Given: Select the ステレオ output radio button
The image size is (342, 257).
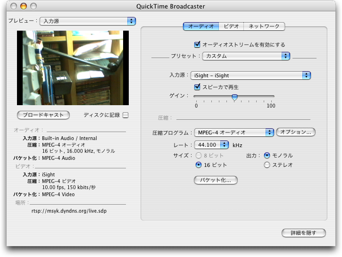Looking at the screenshot, I should tap(267, 165).
